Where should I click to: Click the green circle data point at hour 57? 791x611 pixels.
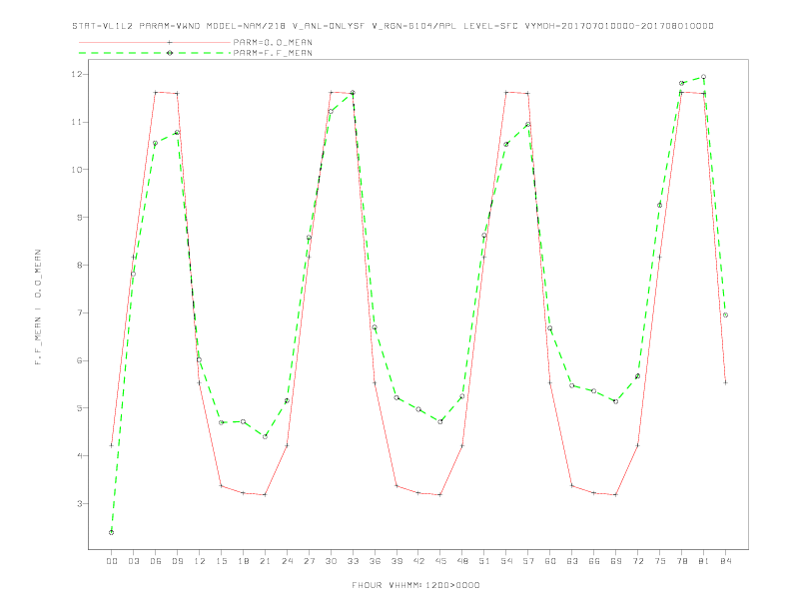click(x=527, y=125)
